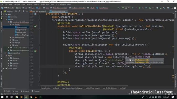
Task: Collapse the activity package node
Action: 11,24
